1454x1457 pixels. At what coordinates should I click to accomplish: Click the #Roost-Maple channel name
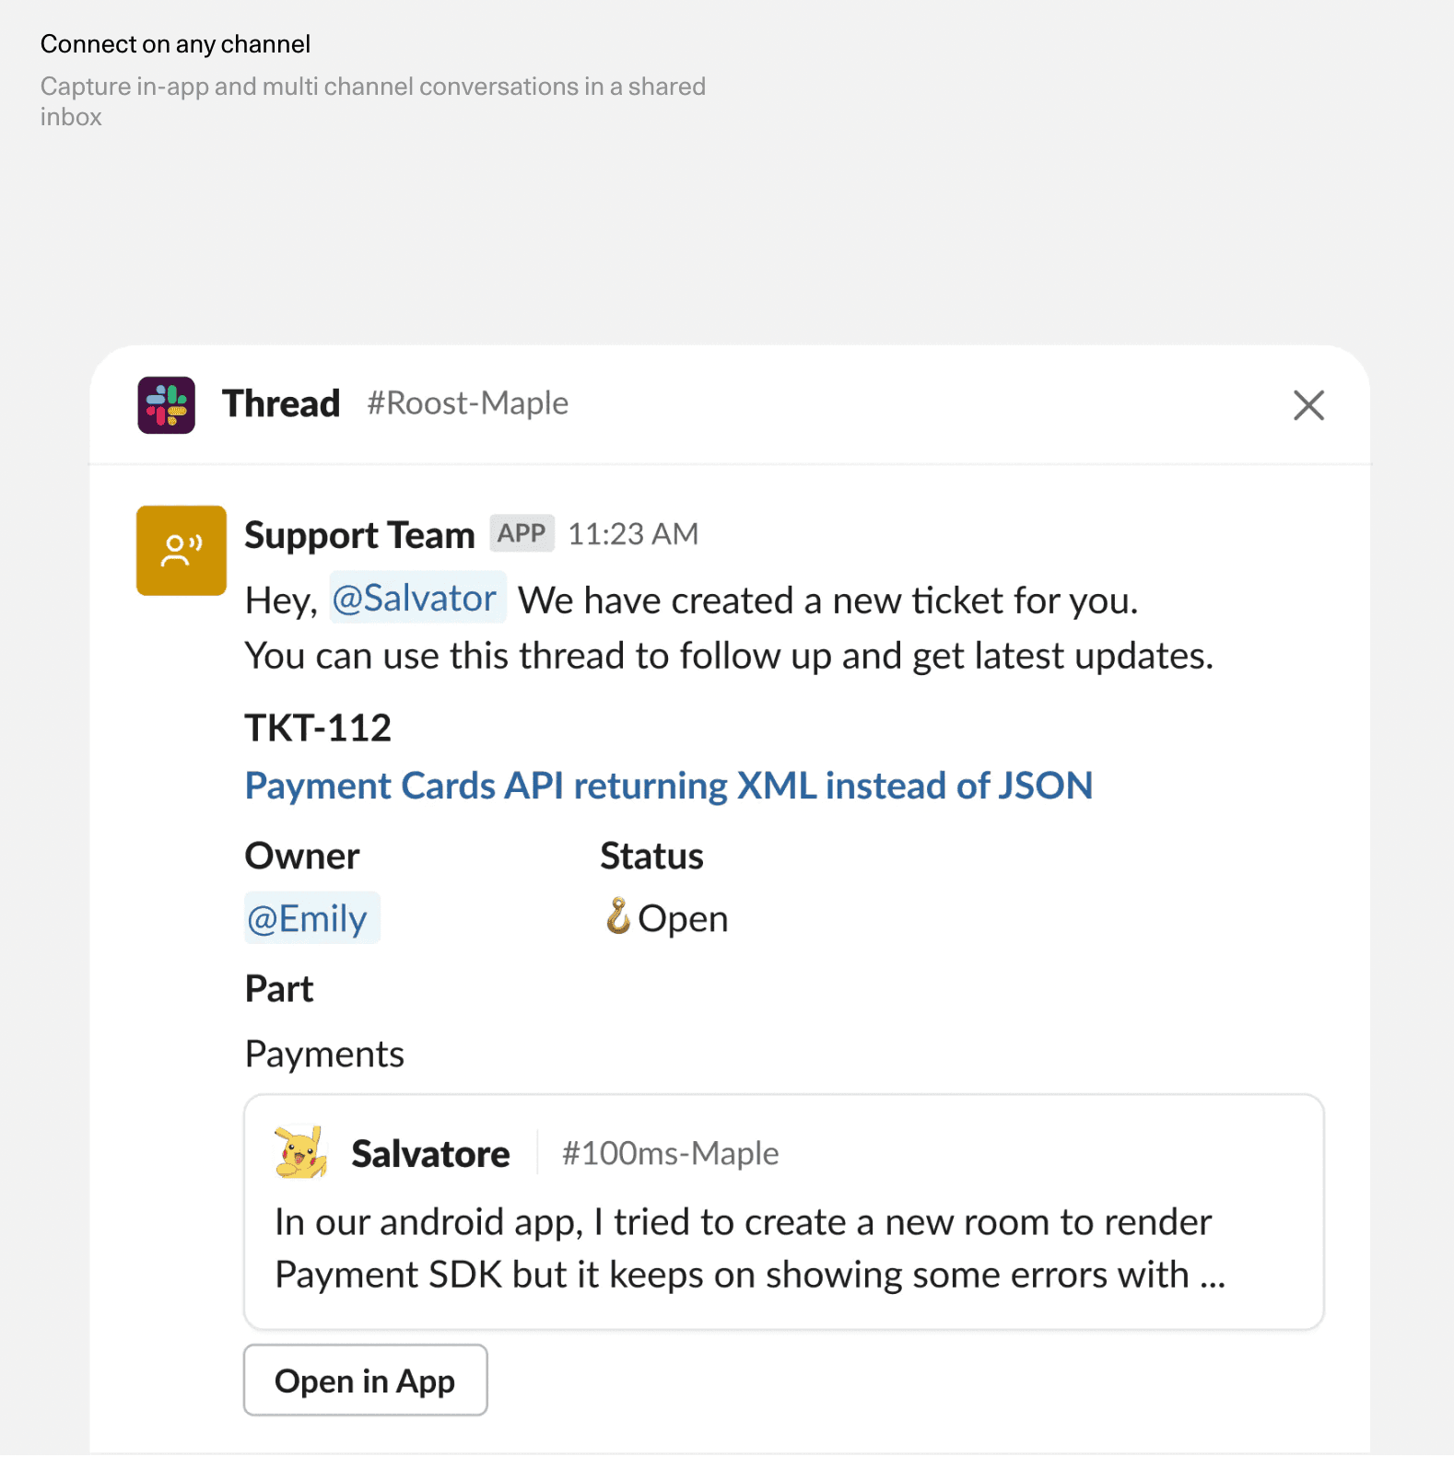[x=467, y=403]
